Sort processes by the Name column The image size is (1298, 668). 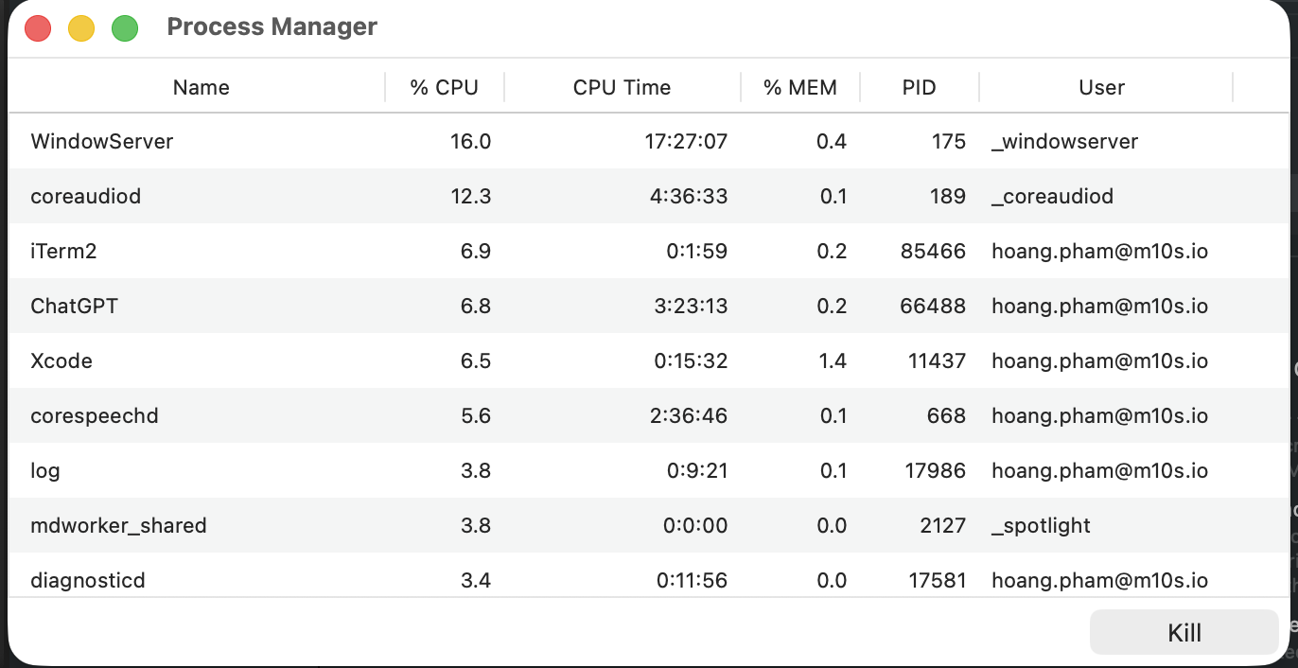[201, 86]
